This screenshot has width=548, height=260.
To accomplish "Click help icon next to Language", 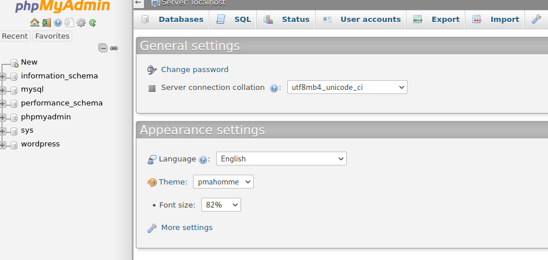I will [203, 160].
